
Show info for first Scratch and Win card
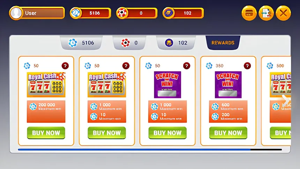[187, 66]
